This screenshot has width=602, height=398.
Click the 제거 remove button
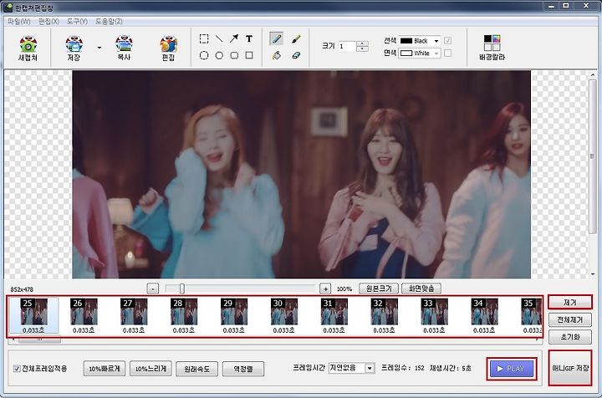(569, 303)
